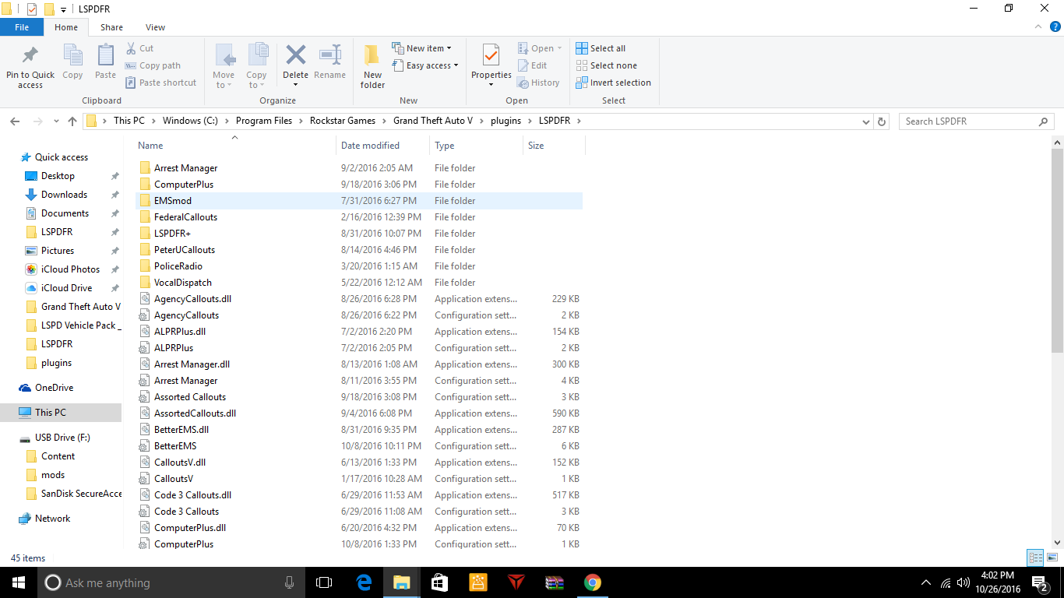Image resolution: width=1064 pixels, height=598 pixels.
Task: Sort files by Date modified column
Action: click(384, 146)
